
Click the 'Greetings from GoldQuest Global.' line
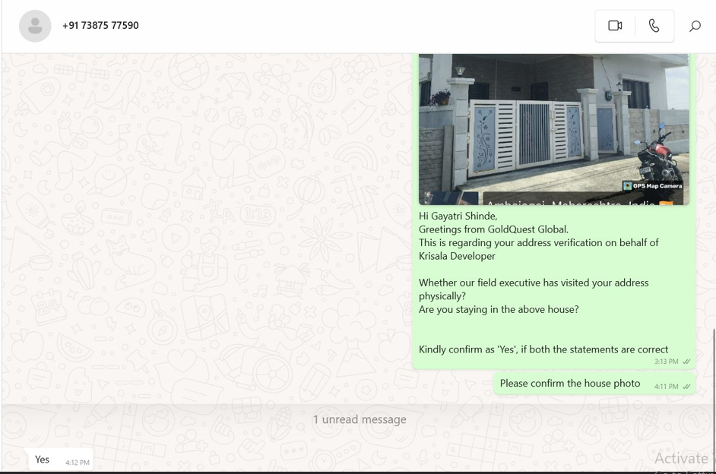click(493, 229)
